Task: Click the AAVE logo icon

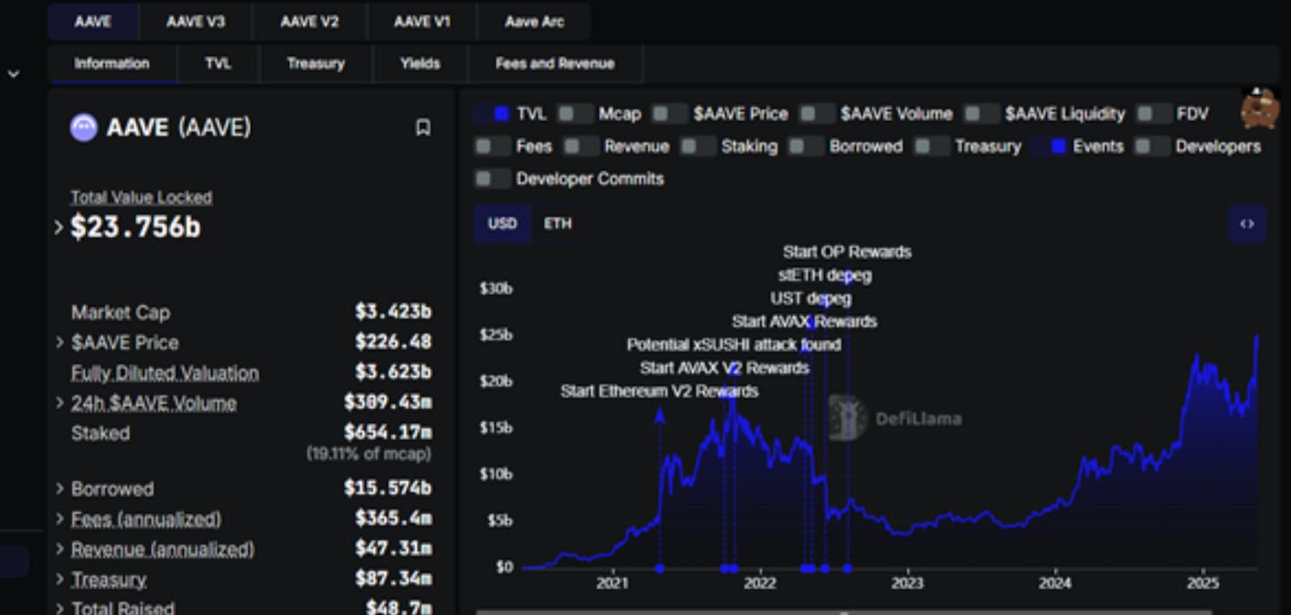Action: click(x=83, y=128)
